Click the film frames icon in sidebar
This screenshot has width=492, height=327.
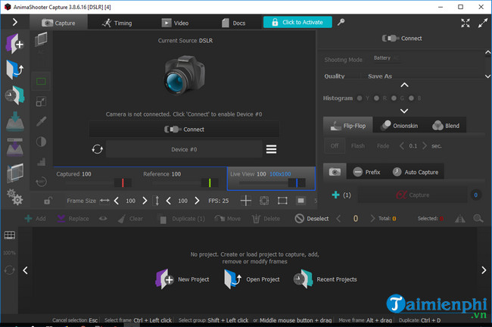click(14, 173)
